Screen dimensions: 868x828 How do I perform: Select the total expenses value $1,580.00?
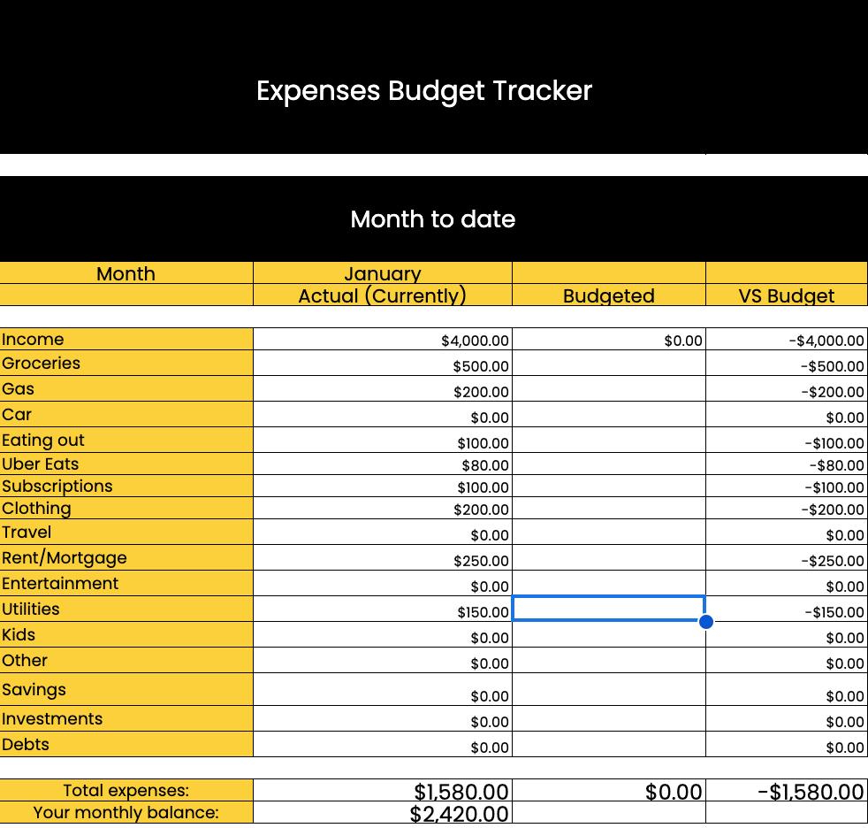coord(383,790)
